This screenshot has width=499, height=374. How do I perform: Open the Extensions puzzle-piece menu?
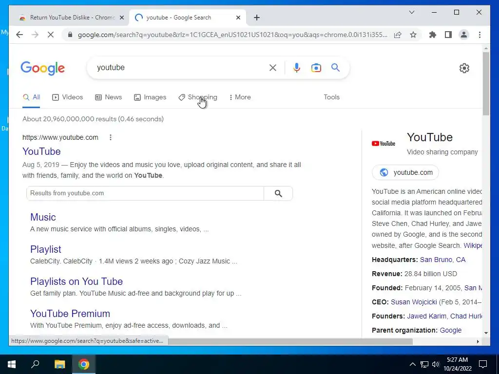tap(433, 35)
